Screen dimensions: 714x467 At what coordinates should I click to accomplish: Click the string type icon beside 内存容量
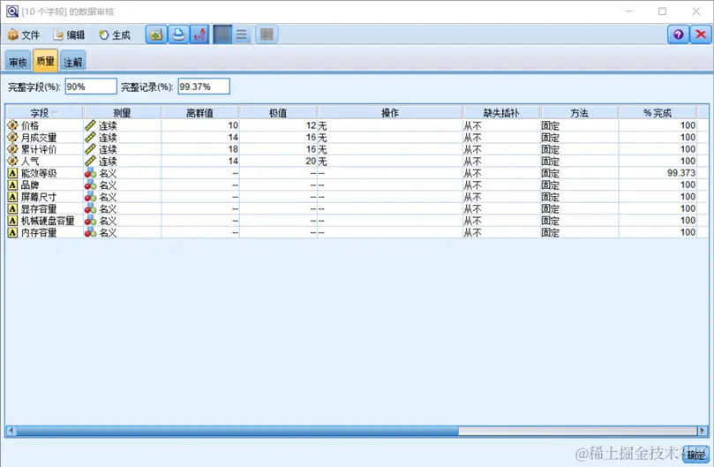pyautogui.click(x=12, y=232)
